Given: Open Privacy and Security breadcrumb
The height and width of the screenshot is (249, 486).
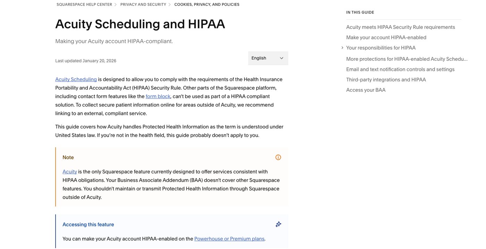Looking at the screenshot, I should pos(143,5).
